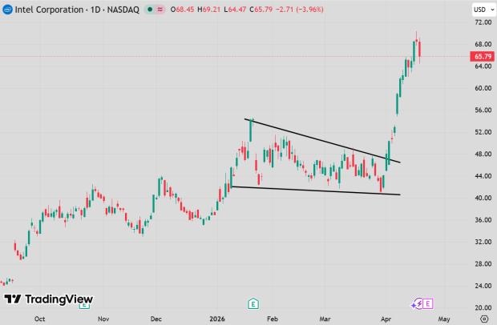Screen dimensions: 497x325
Task: Click the 68.00 price axis label
Action: 483,44
